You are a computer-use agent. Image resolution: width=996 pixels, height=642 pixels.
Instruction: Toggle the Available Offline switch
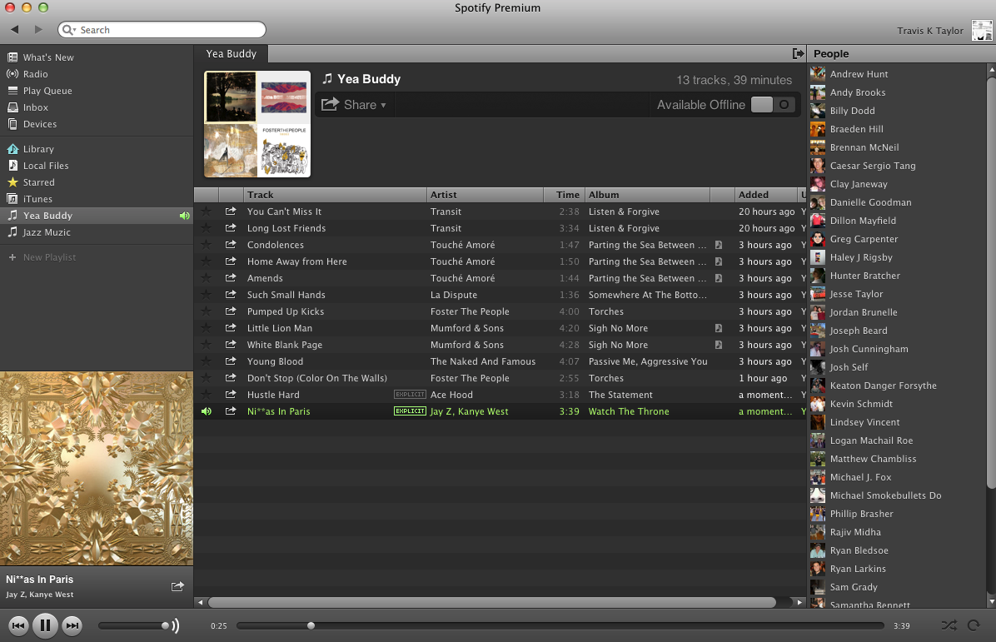click(x=773, y=105)
